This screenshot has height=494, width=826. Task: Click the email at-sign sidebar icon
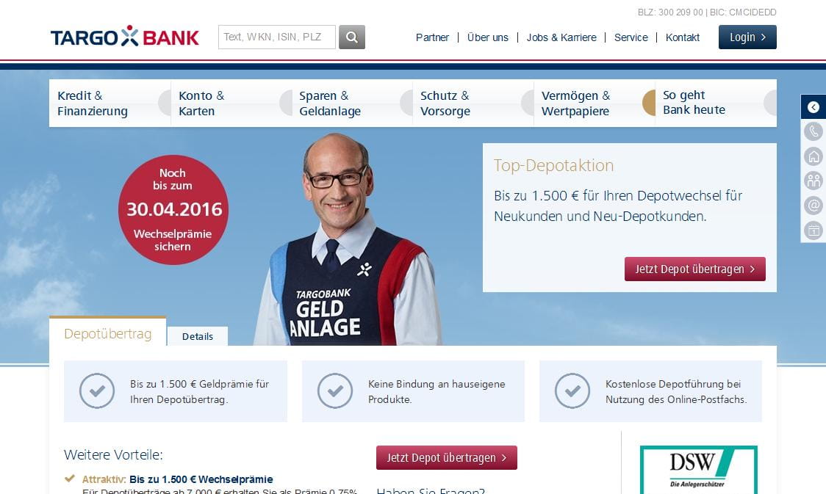(814, 206)
